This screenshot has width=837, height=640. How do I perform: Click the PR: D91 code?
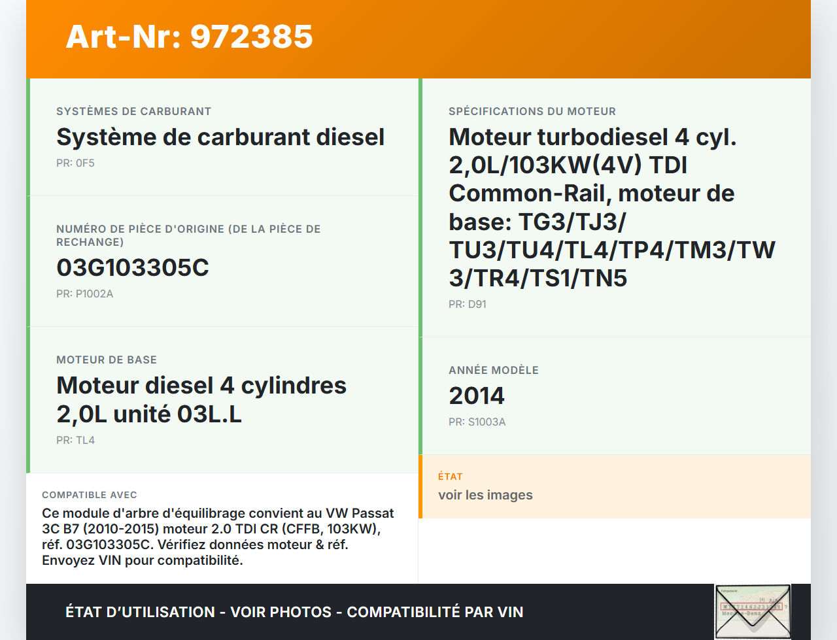tap(467, 304)
